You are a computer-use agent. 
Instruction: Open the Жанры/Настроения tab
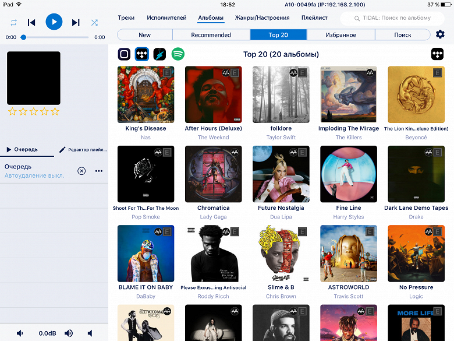click(262, 17)
